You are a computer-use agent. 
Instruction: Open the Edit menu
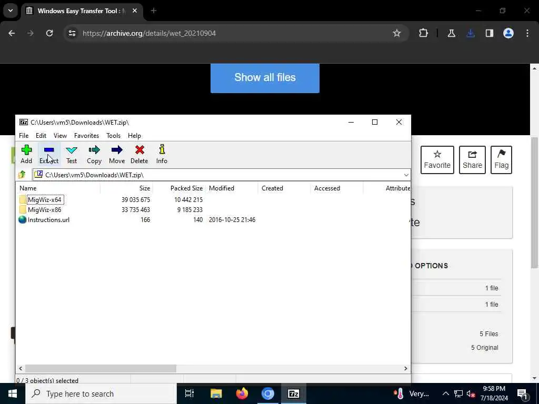pyautogui.click(x=41, y=136)
